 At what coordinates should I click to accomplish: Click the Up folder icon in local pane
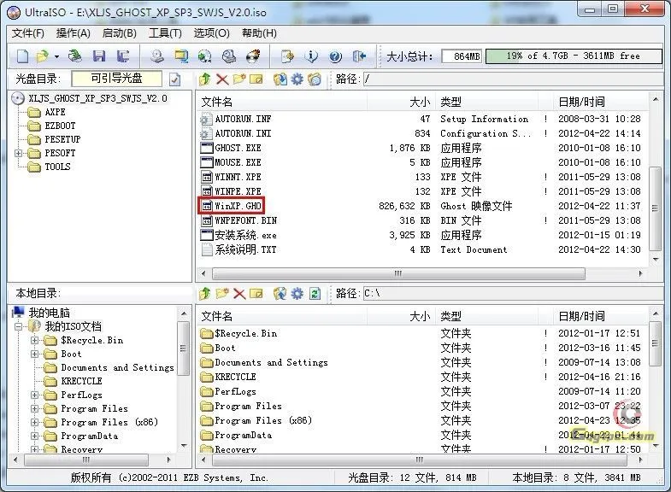click(204, 294)
